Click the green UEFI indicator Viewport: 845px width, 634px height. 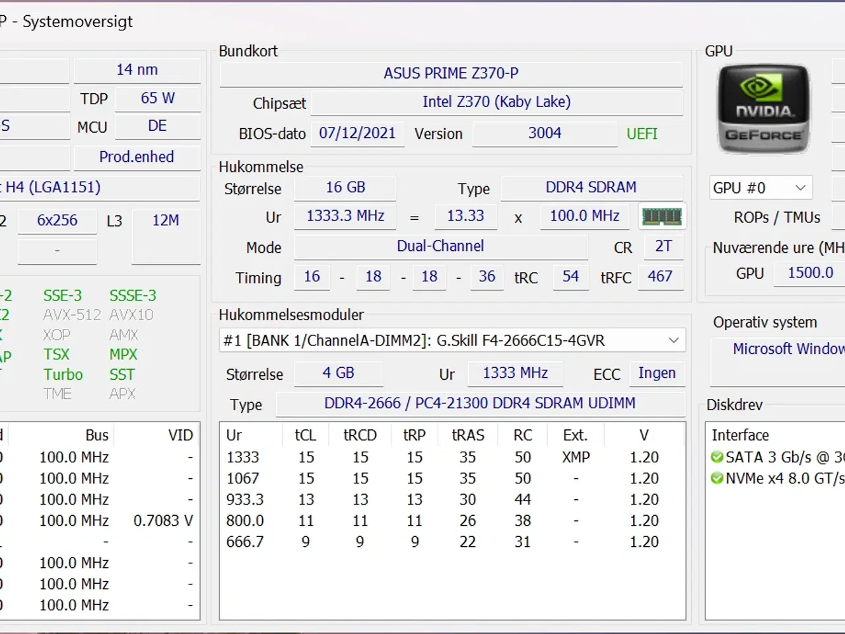641,133
